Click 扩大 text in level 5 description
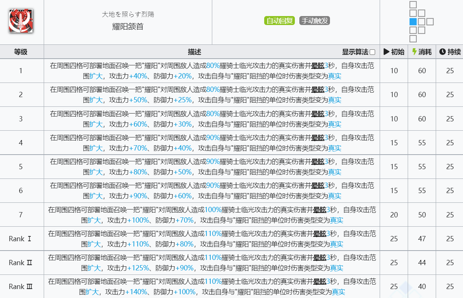463x298 pixels. click(x=96, y=172)
